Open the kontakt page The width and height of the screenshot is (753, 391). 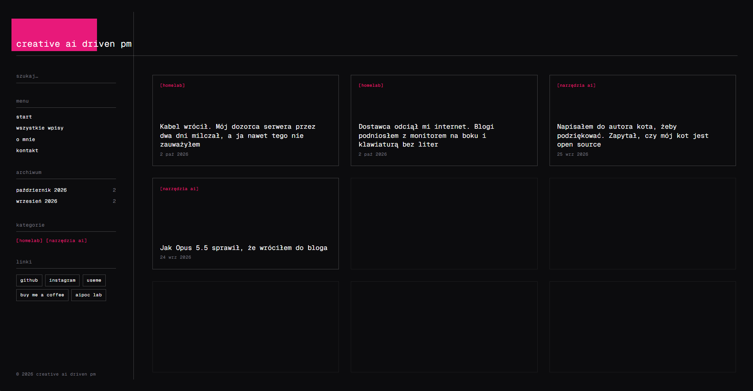(27, 151)
